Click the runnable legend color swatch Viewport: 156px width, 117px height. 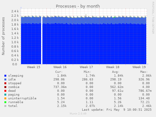(5, 102)
